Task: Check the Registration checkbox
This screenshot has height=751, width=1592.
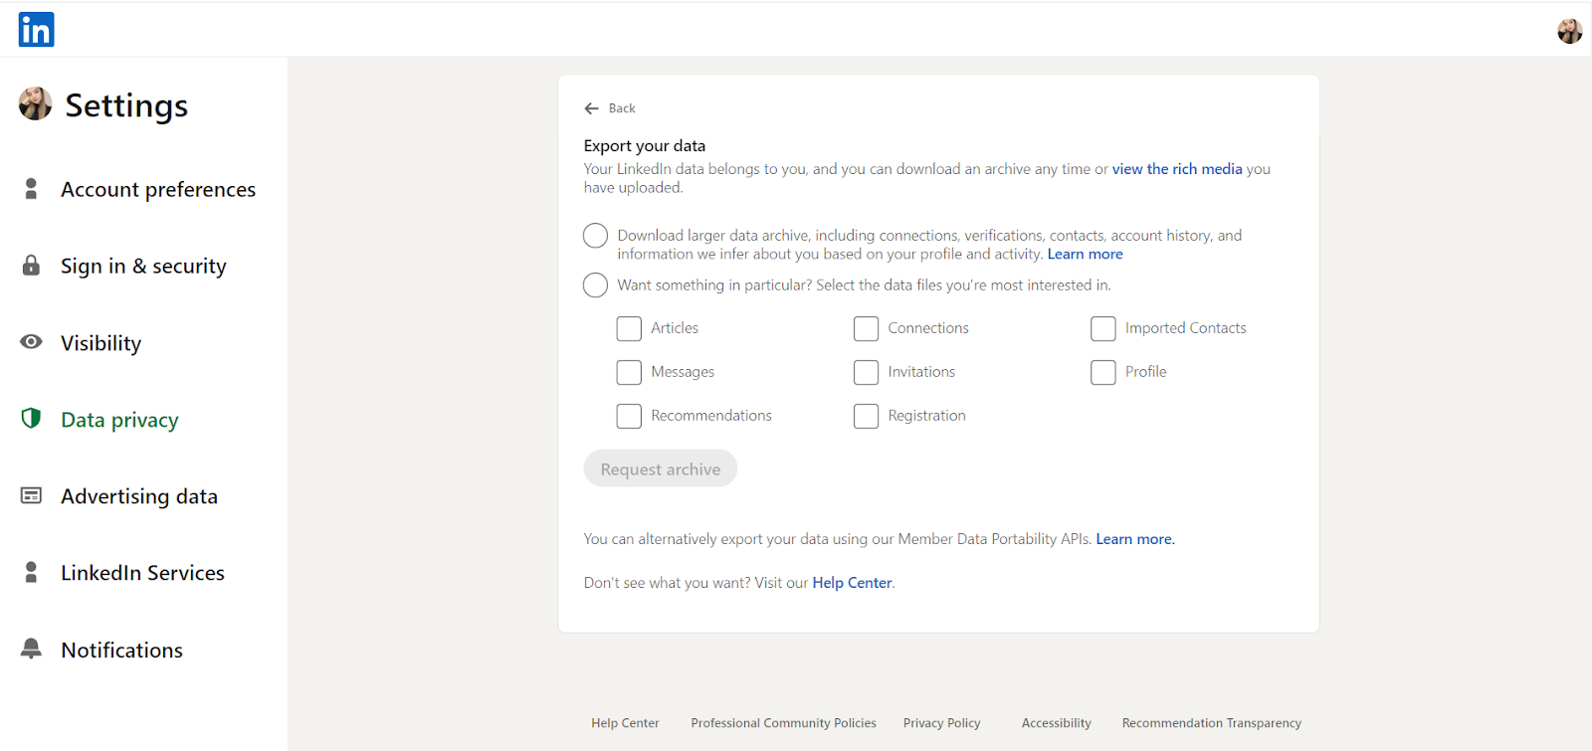Action: 866,416
